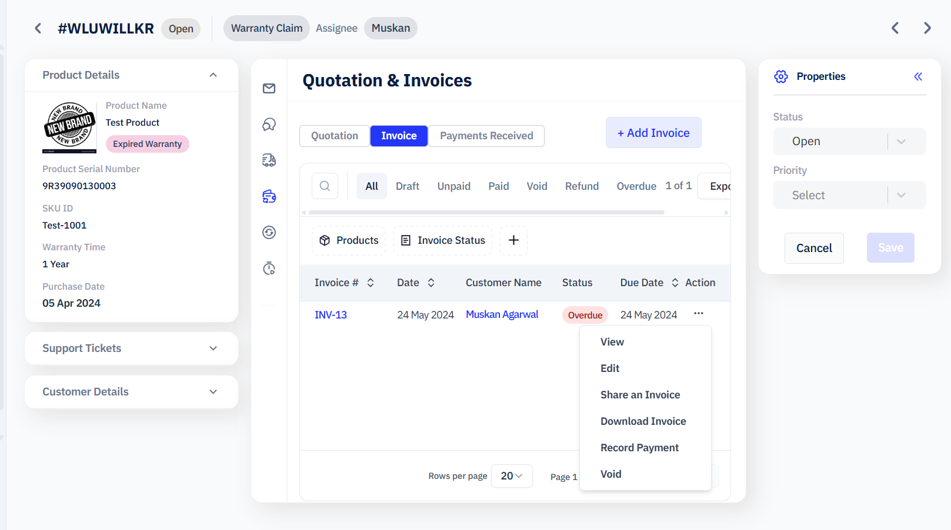Open the Rows per page dropdown
Viewport: 951px width, 530px height.
(x=511, y=476)
